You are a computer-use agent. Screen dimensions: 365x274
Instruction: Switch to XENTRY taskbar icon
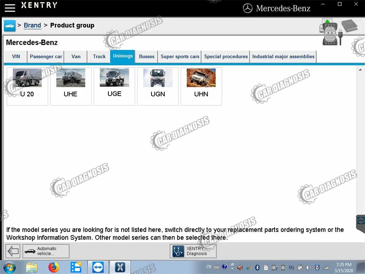click(120, 267)
